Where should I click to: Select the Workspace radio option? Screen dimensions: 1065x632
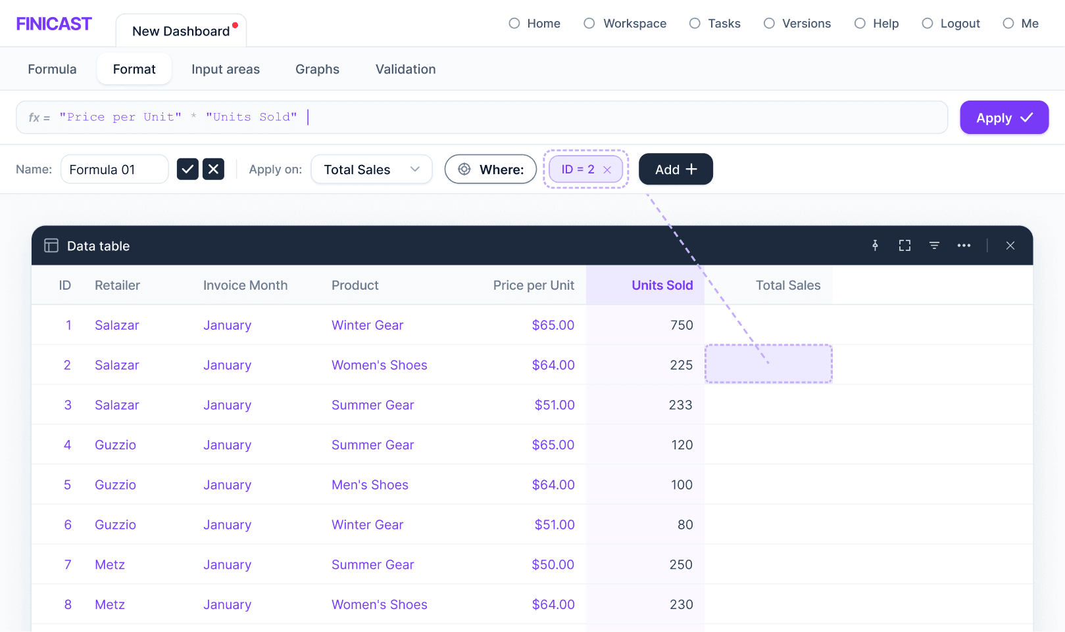(589, 24)
